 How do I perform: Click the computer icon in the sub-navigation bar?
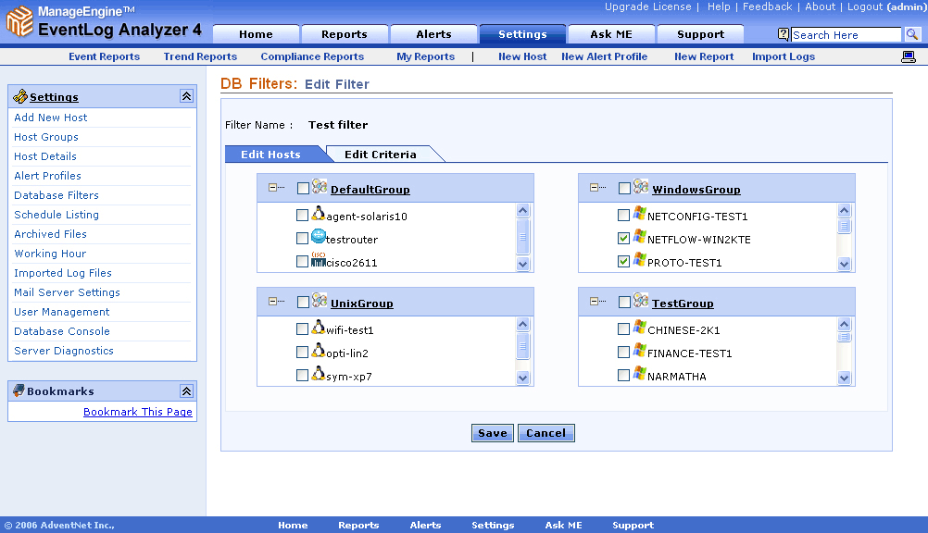point(909,56)
